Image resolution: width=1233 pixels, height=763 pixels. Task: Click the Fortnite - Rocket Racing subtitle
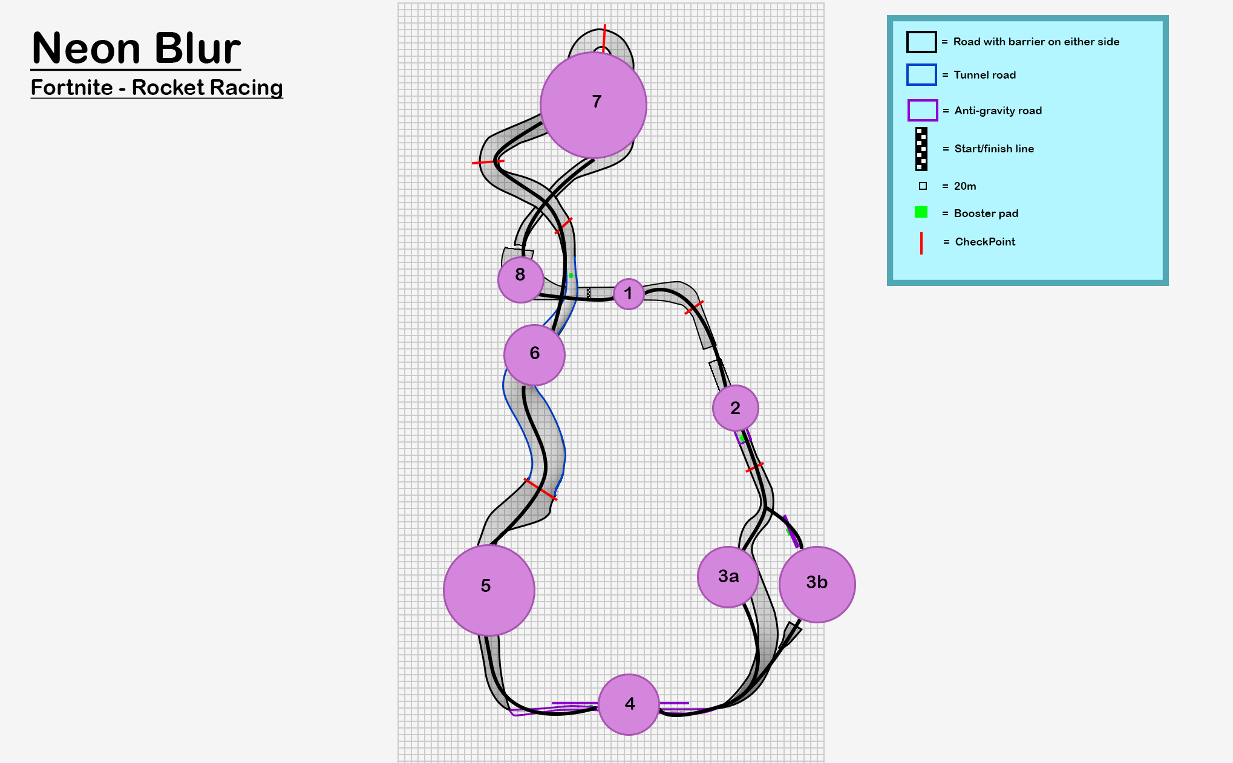157,88
